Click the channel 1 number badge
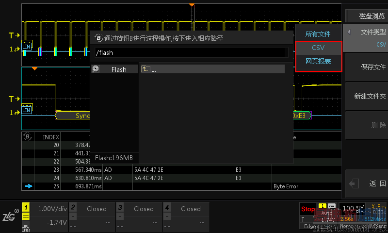Viewport: 388px width, 233px height. [26, 207]
